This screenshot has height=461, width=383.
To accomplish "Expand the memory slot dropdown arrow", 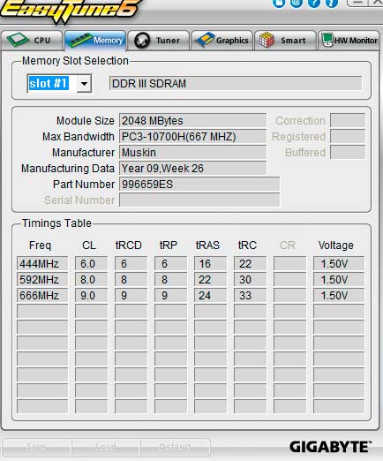I will [x=84, y=84].
